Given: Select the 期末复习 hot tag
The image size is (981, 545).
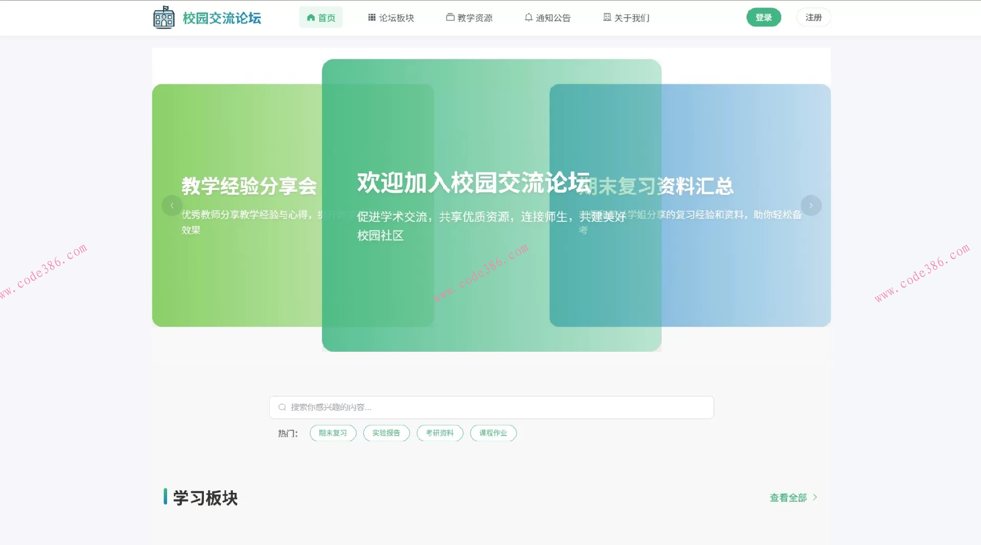Looking at the screenshot, I should [x=332, y=433].
